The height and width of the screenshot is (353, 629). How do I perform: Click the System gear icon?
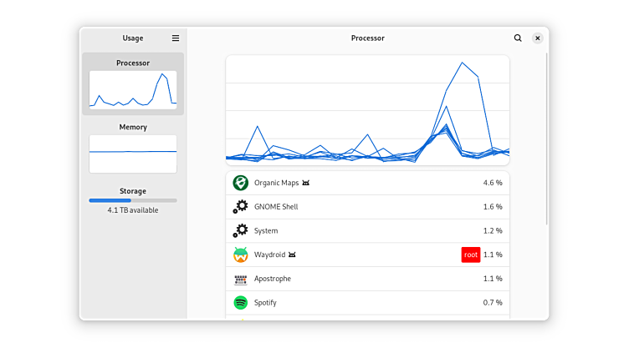241,231
